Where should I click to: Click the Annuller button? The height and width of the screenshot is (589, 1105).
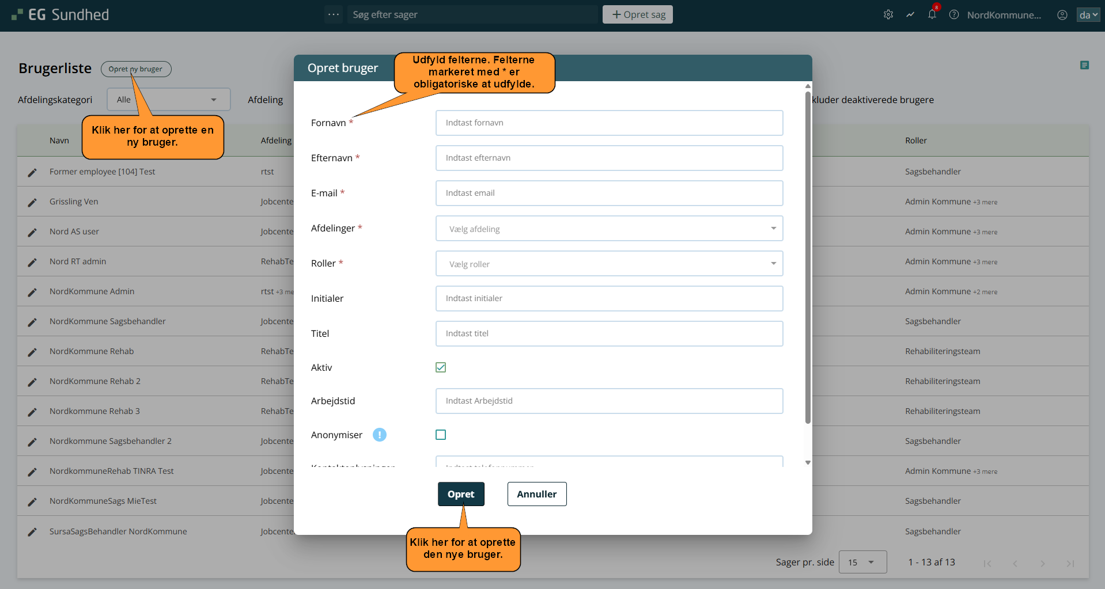coord(536,494)
